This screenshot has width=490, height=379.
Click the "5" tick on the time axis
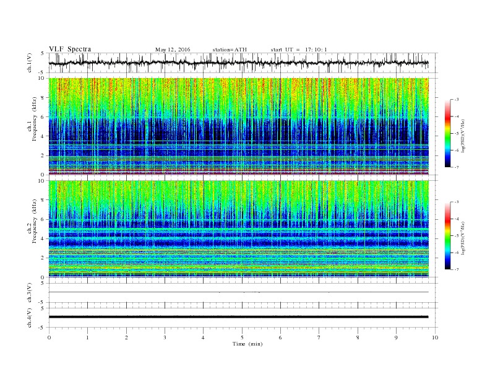tap(242, 338)
